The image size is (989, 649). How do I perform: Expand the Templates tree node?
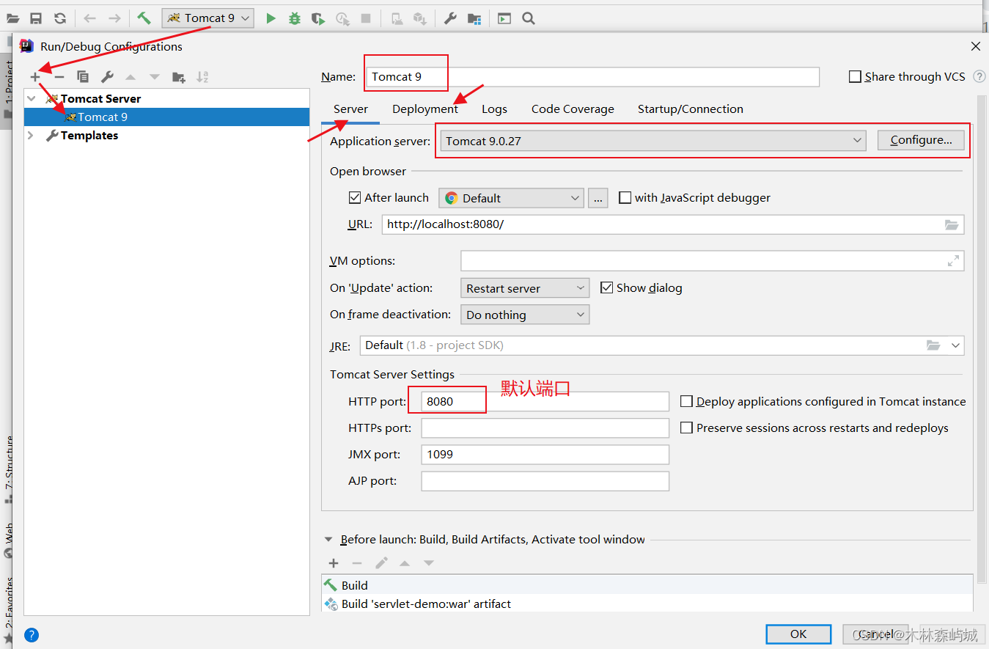click(31, 135)
